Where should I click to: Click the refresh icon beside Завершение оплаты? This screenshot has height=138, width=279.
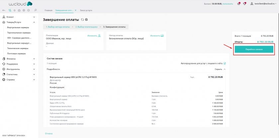click(82, 20)
